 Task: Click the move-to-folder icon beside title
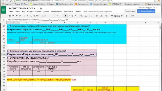coord(41,8)
